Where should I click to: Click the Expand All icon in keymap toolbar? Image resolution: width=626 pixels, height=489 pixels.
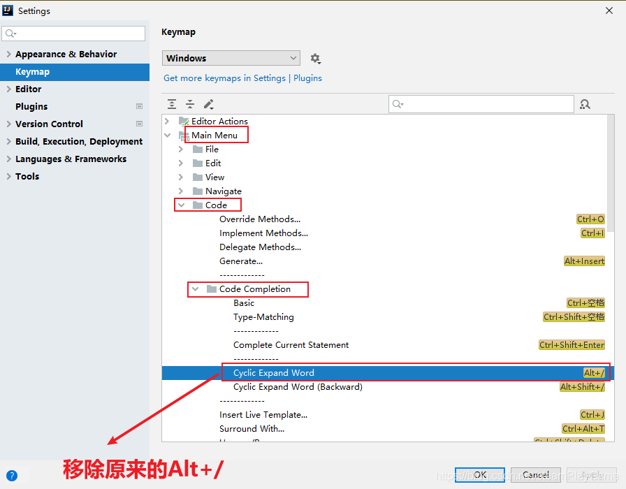click(x=172, y=104)
